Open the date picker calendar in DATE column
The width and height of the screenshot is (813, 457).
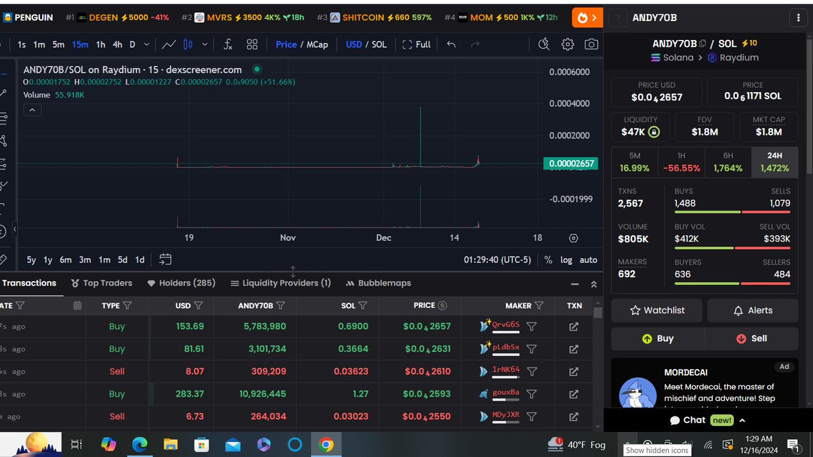tap(77, 305)
